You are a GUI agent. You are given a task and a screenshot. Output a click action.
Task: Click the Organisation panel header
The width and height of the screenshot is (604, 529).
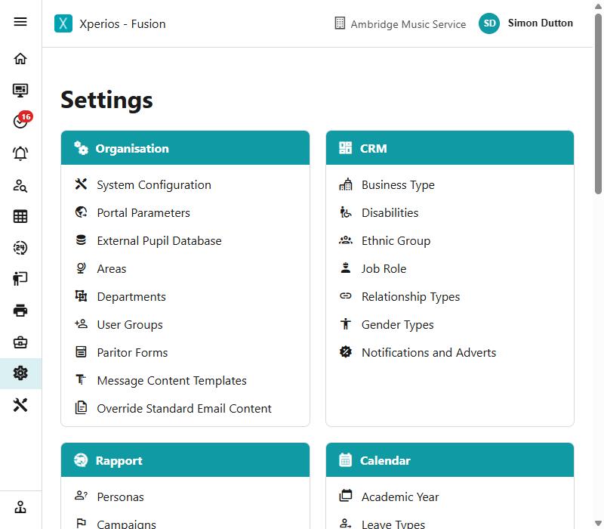tap(185, 148)
